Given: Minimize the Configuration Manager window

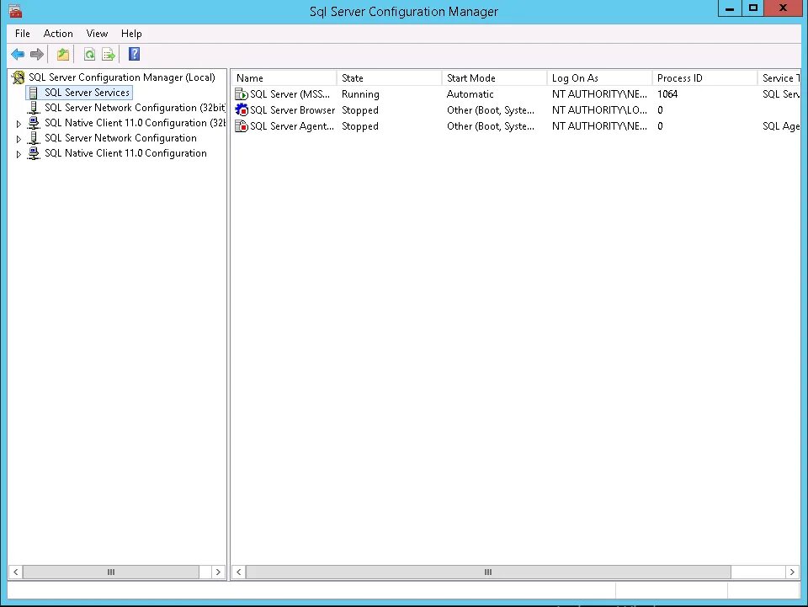Looking at the screenshot, I should click(x=730, y=8).
